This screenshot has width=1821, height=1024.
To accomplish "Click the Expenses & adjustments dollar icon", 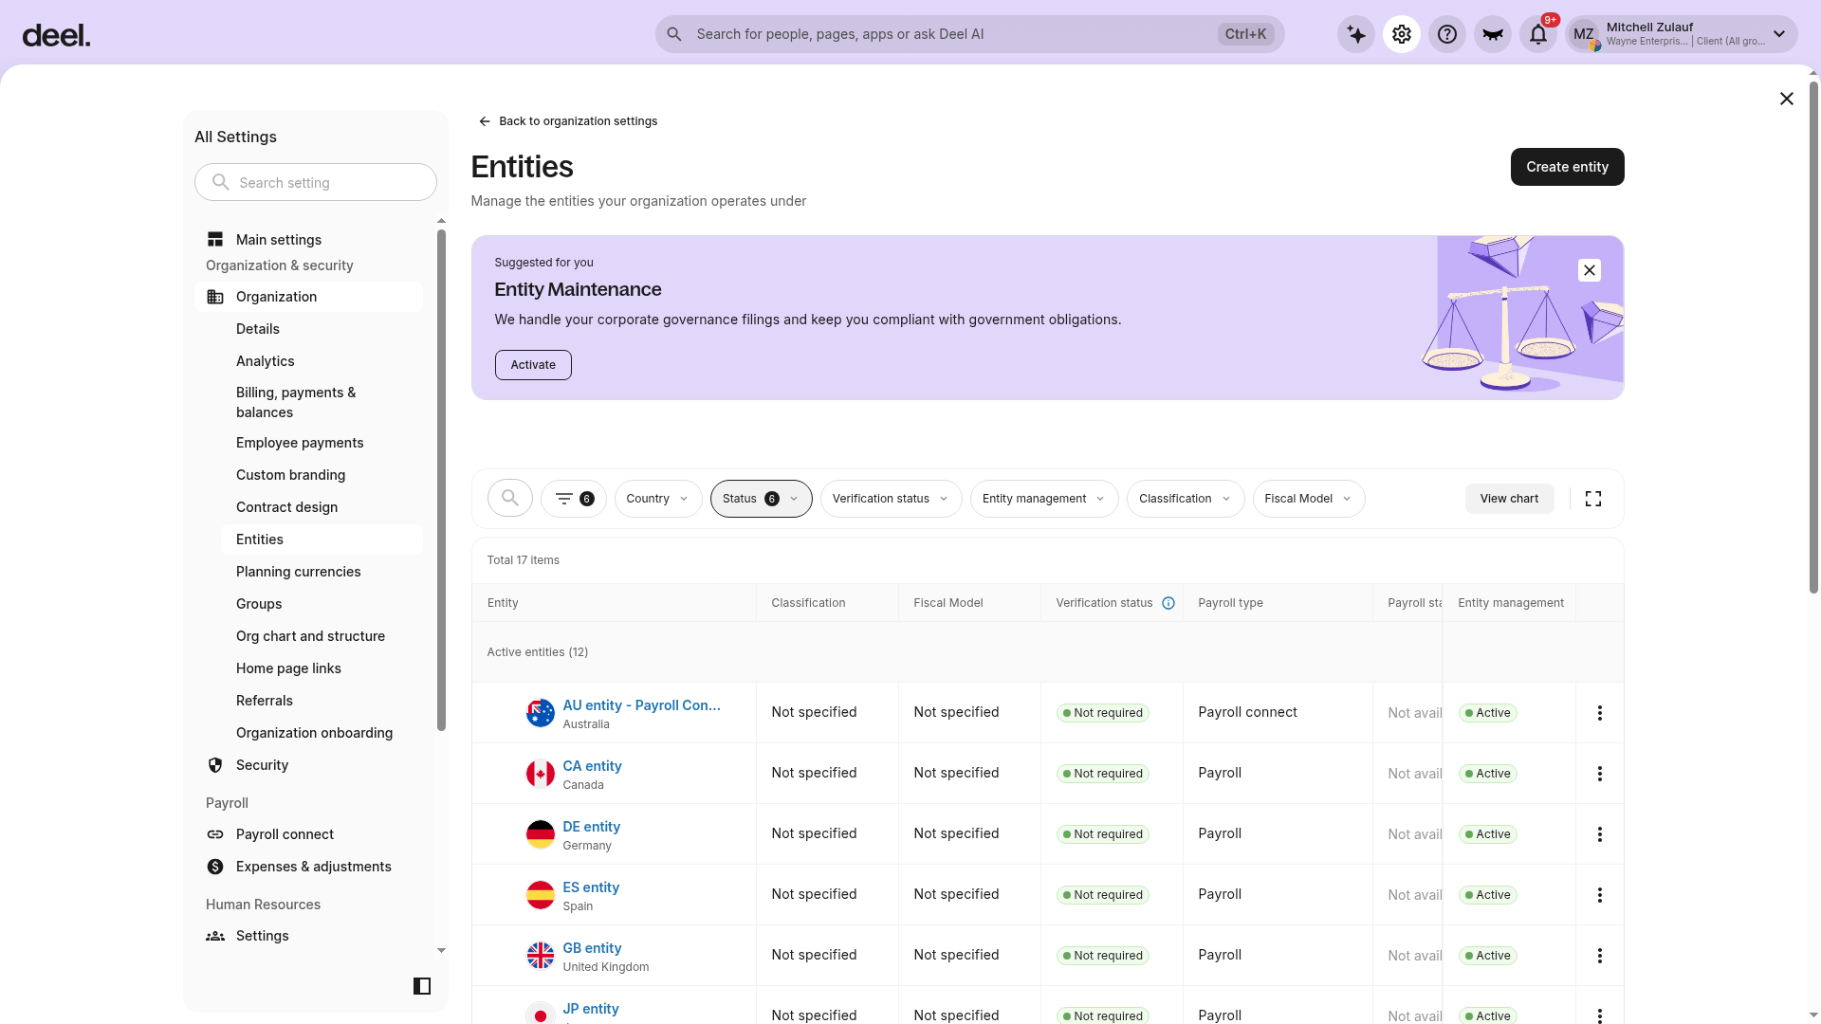I will coord(215,867).
